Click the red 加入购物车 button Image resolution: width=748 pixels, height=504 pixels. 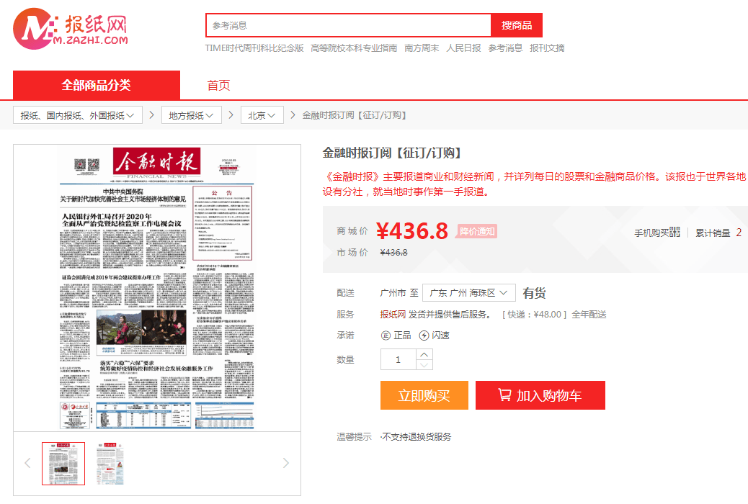[x=540, y=395]
